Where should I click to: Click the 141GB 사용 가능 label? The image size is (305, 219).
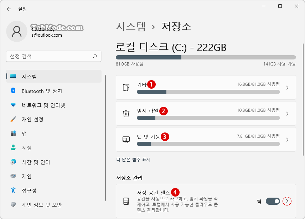[x=279, y=64]
